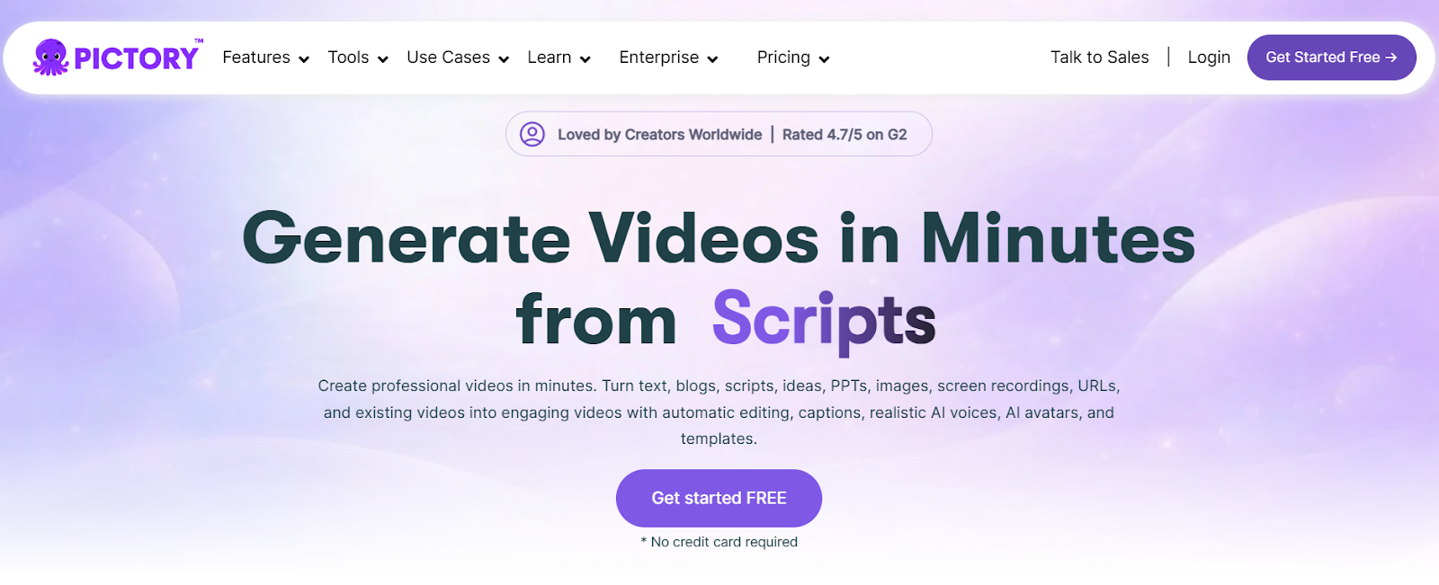Click the Rated 4.7/5 on G2 label
This screenshot has height=585, width=1439.
845,135
